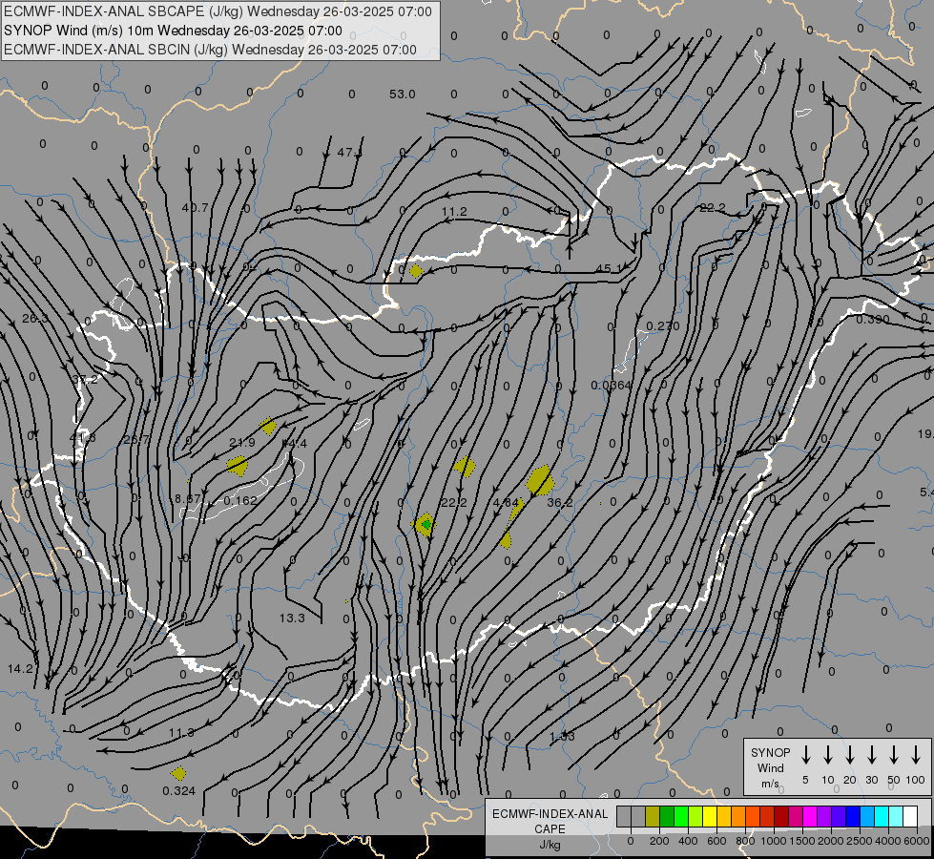The image size is (934, 859).
Task: Click the 1.03 value on map
Action: pos(562,736)
